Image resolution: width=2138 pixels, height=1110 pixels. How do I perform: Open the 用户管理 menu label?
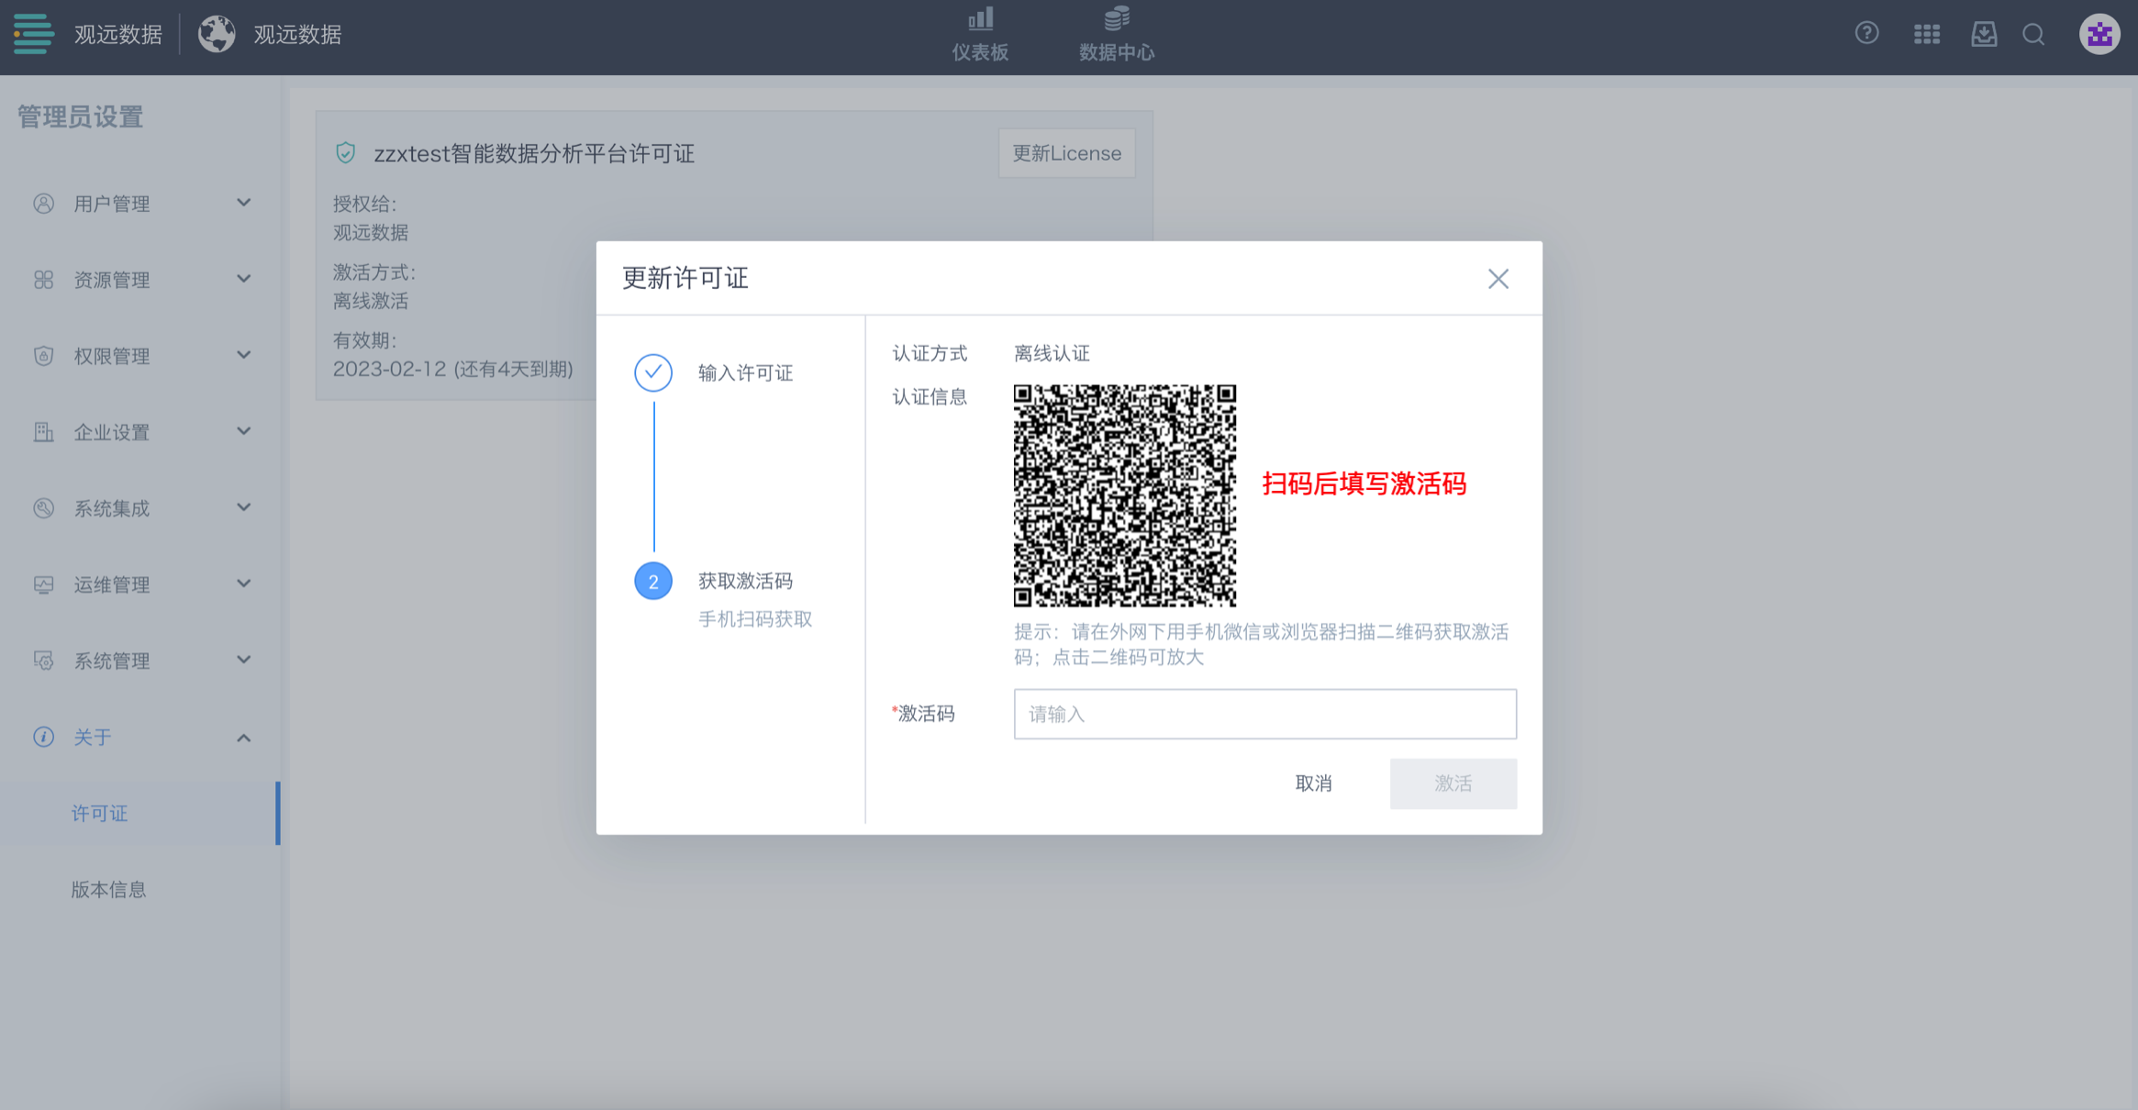point(112,204)
